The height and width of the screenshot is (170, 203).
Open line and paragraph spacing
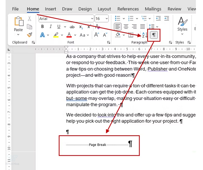(151, 27)
